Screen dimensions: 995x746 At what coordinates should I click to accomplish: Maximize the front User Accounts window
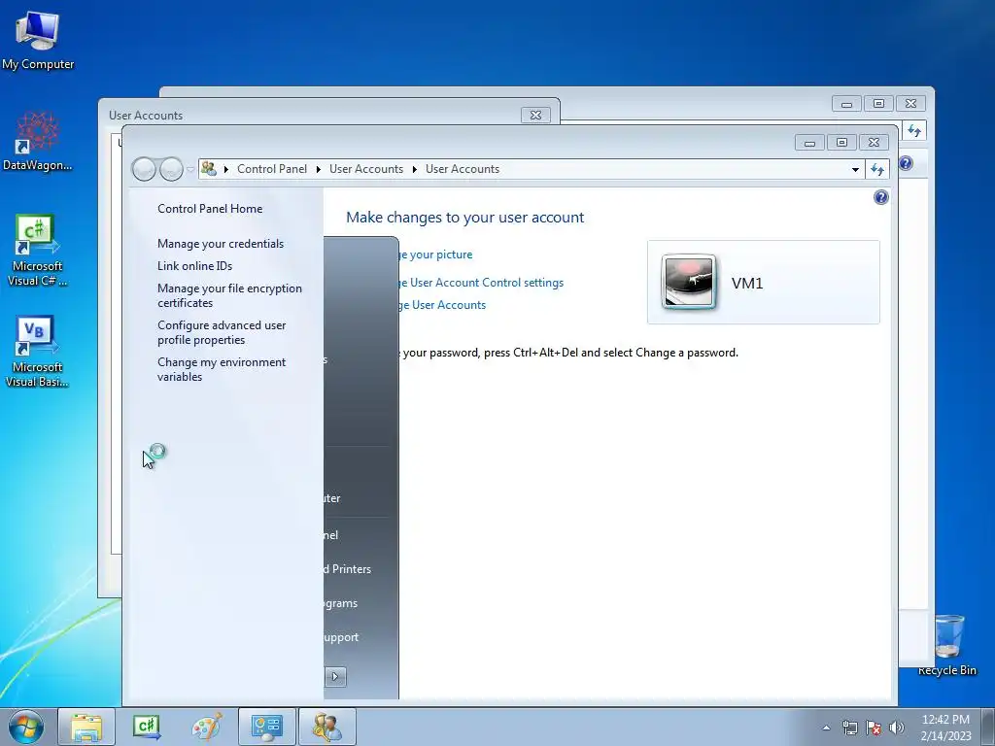pos(841,142)
